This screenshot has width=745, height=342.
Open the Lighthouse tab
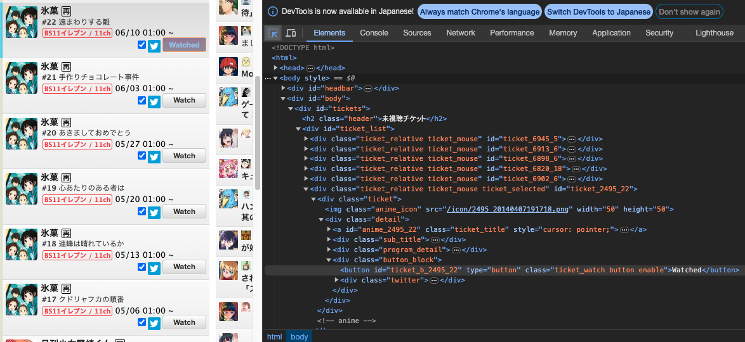pyautogui.click(x=714, y=33)
